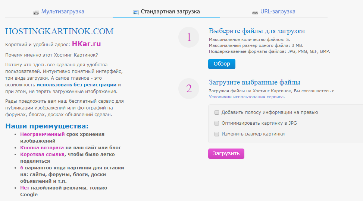The height and width of the screenshot is (201, 363).
Task: Click Почему именно этот Хостинг Картинок question
Action: (51, 55)
